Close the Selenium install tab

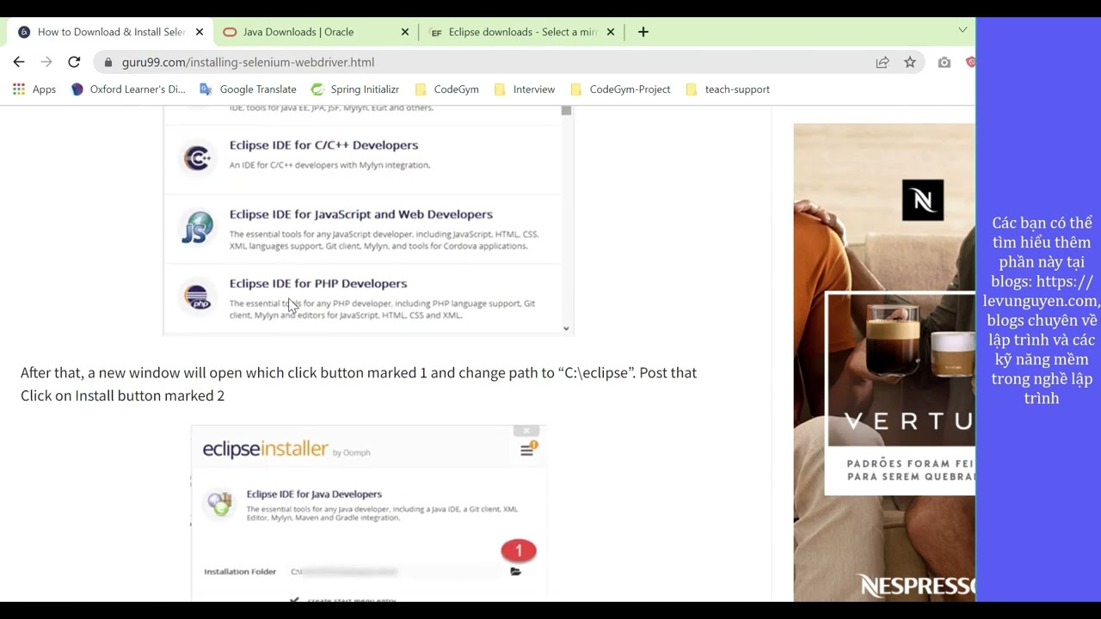click(x=200, y=32)
